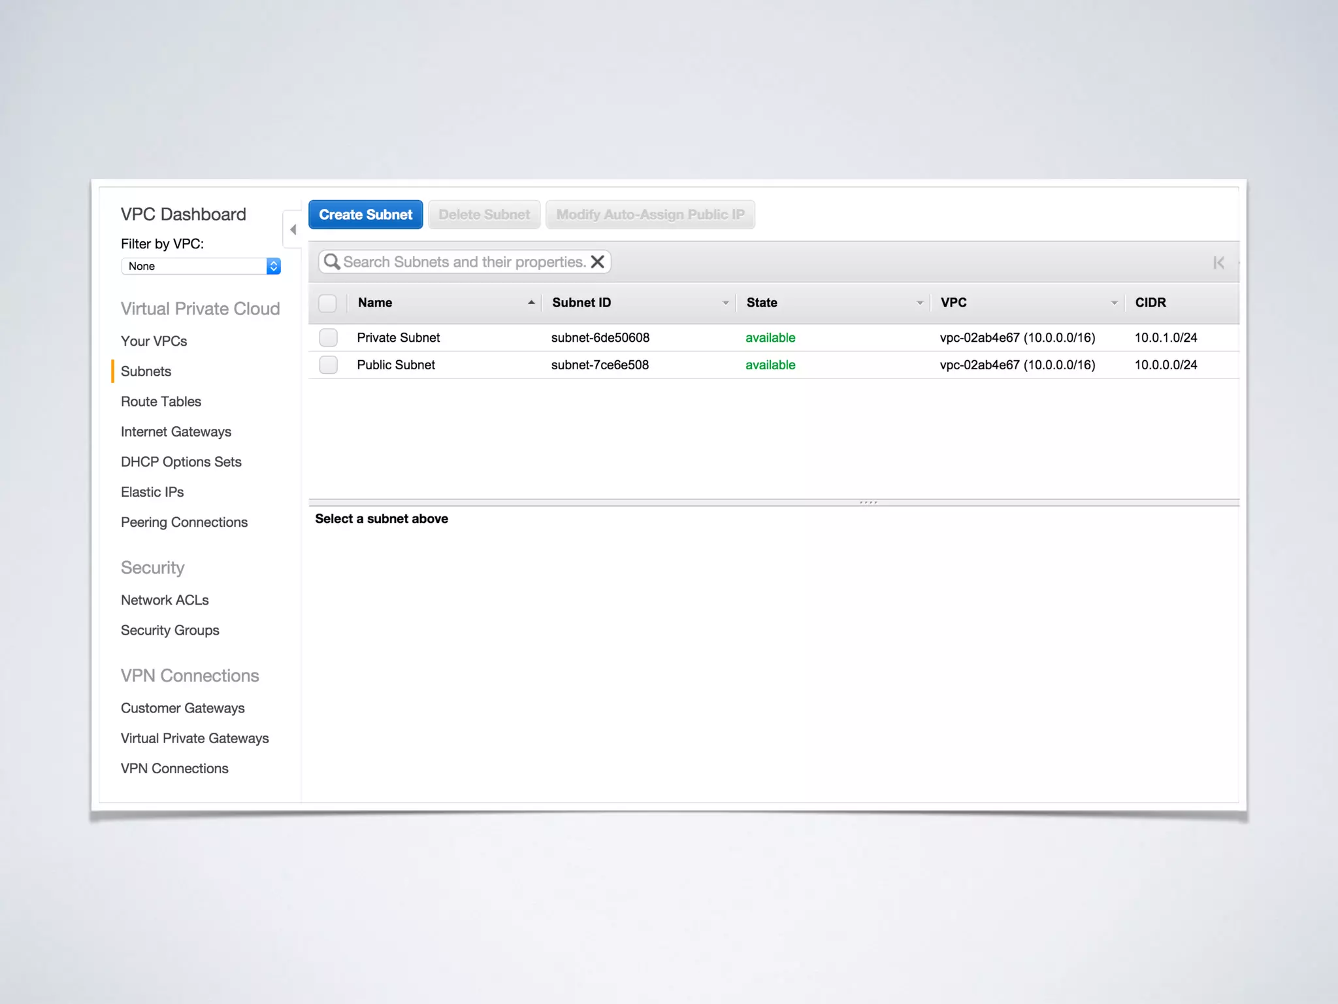
Task: Clear the subnet search with the X icon
Action: (x=597, y=262)
